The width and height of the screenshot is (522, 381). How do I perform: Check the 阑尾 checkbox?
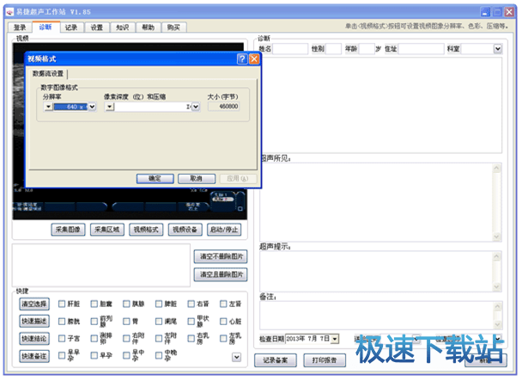[159, 322]
